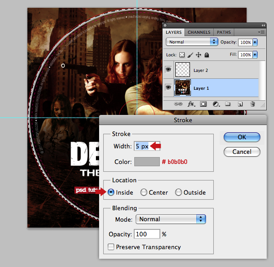
Task: Select the Inside location radio button
Action: point(111,192)
